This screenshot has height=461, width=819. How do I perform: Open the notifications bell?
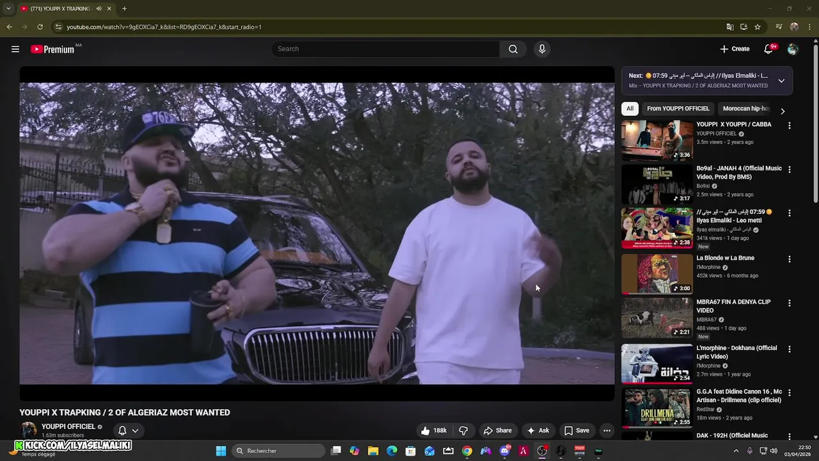coord(769,49)
